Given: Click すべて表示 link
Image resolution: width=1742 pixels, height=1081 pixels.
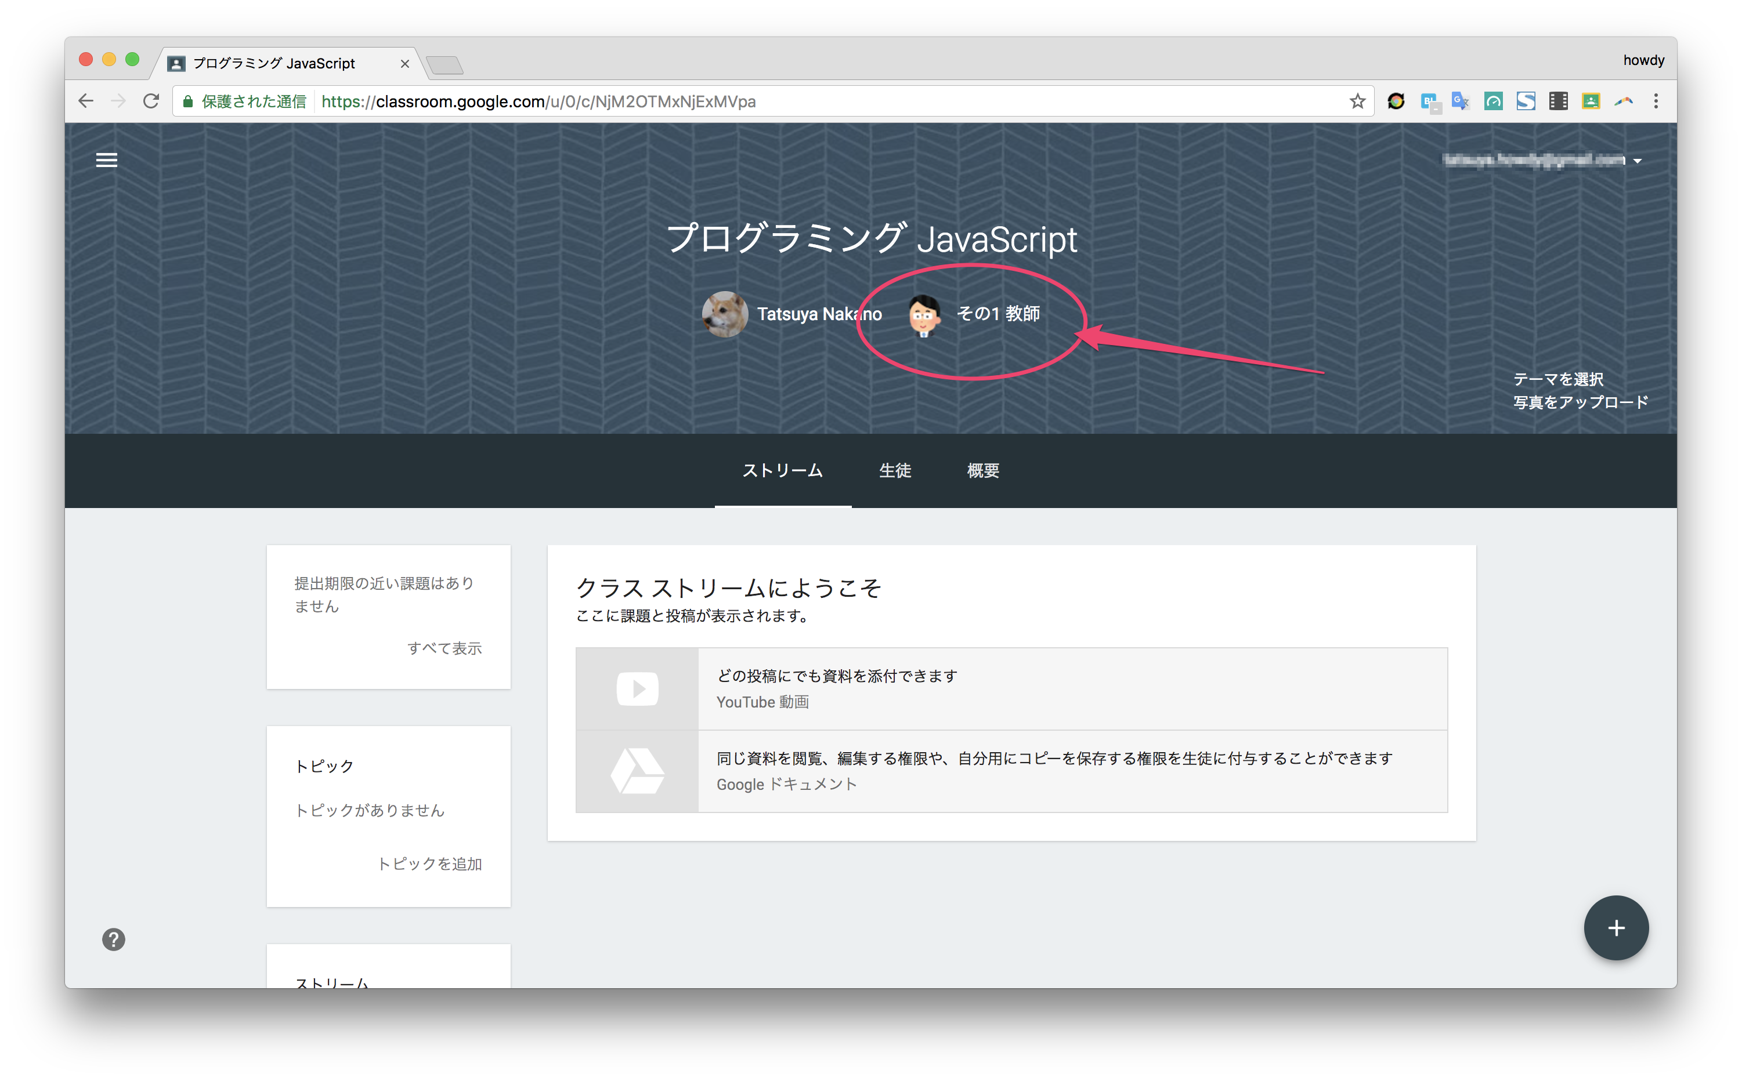Looking at the screenshot, I should pyautogui.click(x=444, y=648).
